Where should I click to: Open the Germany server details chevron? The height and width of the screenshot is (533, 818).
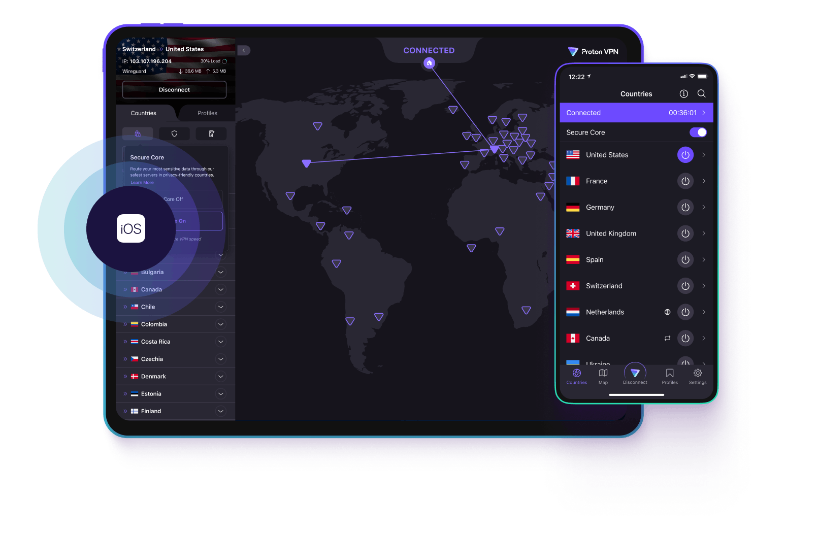coord(704,207)
